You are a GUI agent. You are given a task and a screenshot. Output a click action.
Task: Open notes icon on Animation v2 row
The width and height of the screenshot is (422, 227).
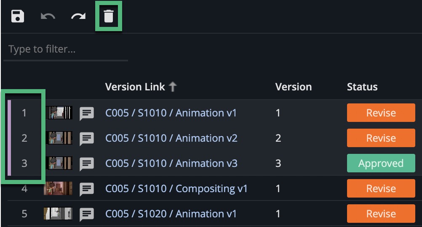[87, 139]
